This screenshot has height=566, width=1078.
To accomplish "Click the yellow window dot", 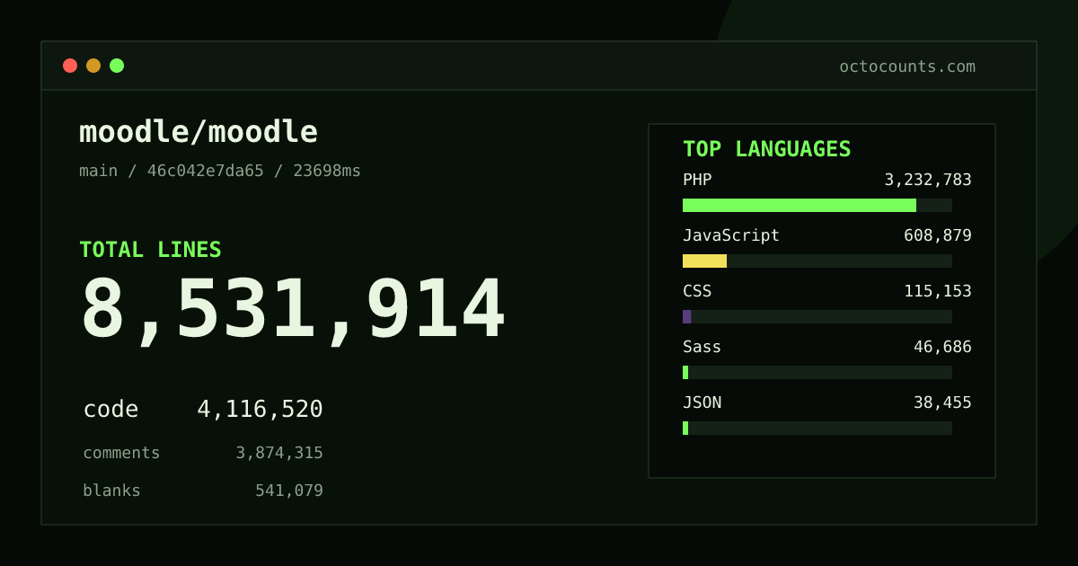I will click(x=93, y=66).
